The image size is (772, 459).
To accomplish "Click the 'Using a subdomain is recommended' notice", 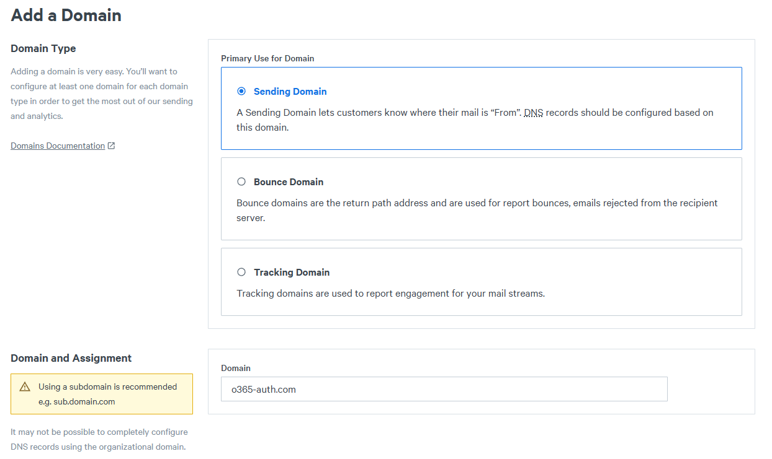I will [102, 394].
